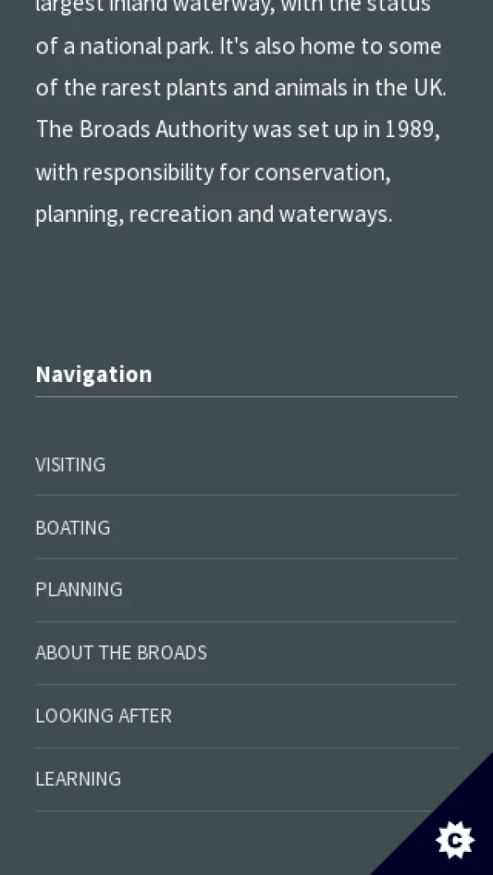Select PLANNING in the navigation list
The image size is (493, 875).
pos(79,590)
